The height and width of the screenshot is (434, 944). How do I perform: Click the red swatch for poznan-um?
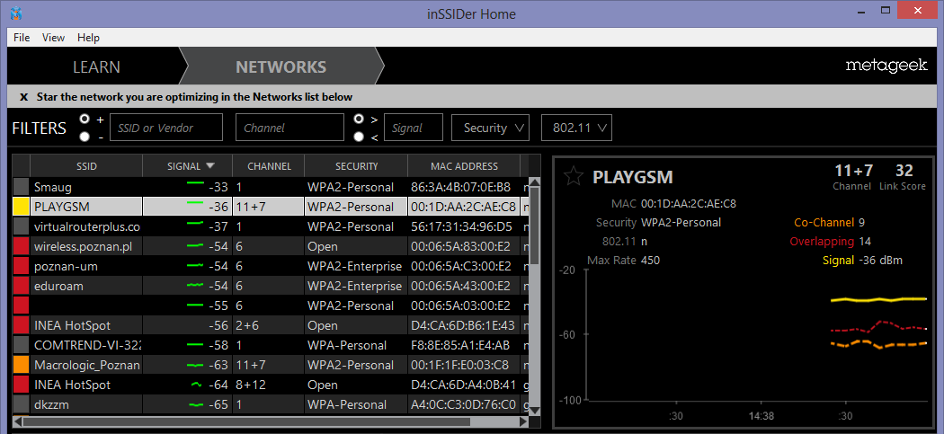pos(21,266)
